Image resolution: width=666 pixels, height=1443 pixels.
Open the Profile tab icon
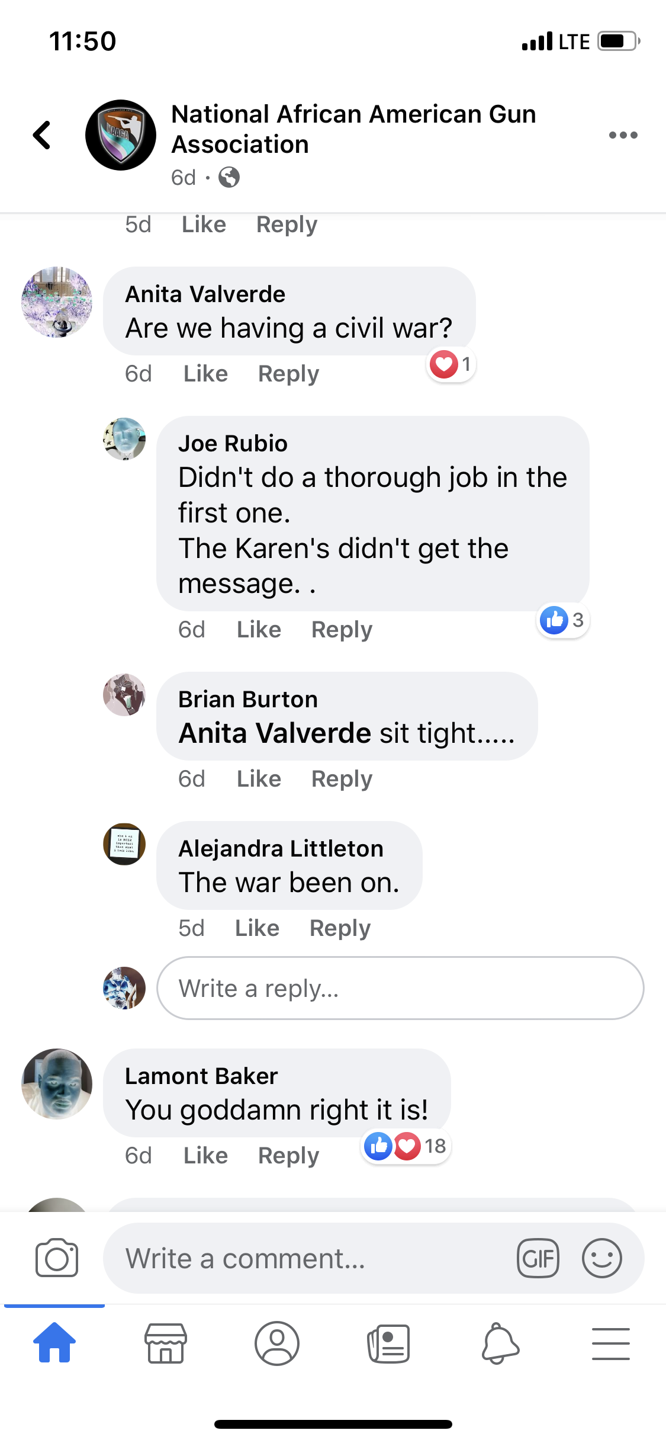pyautogui.click(x=276, y=1343)
